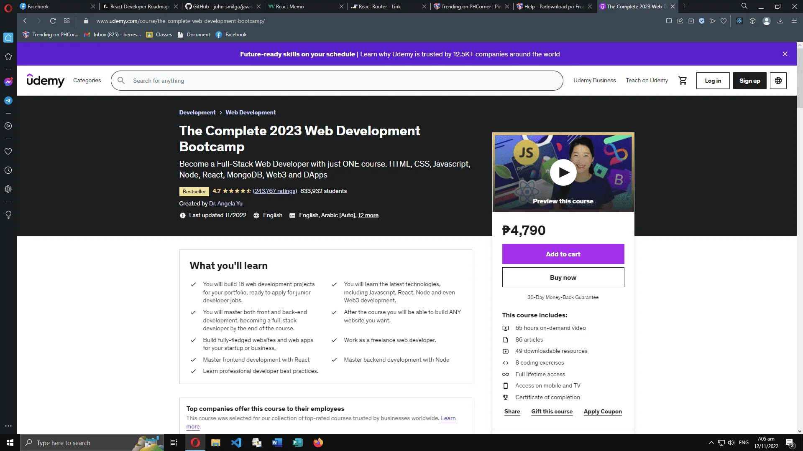Launch Visual Studio Code from taskbar
803x451 pixels.
pyautogui.click(x=236, y=443)
